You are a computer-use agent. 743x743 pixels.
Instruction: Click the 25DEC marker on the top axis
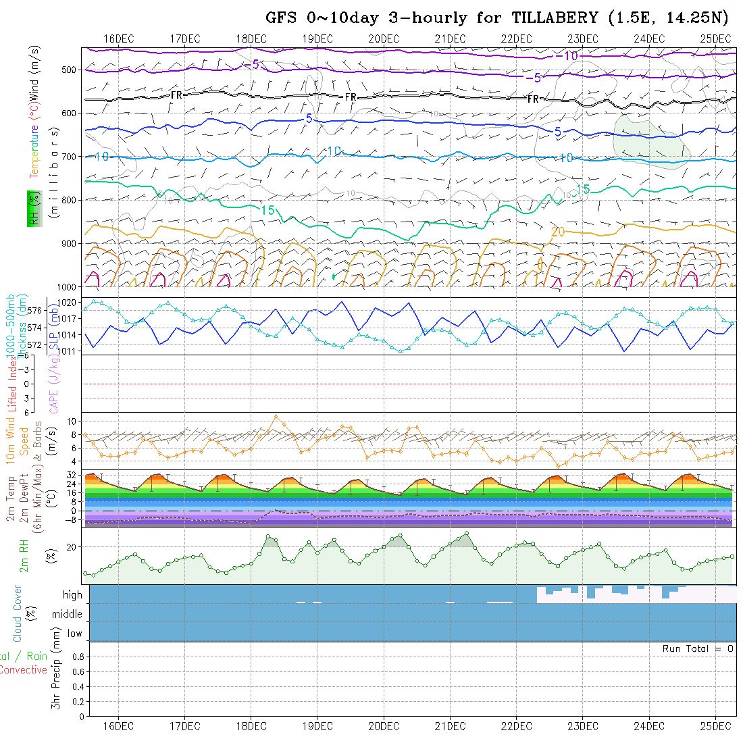pyautogui.click(x=715, y=39)
